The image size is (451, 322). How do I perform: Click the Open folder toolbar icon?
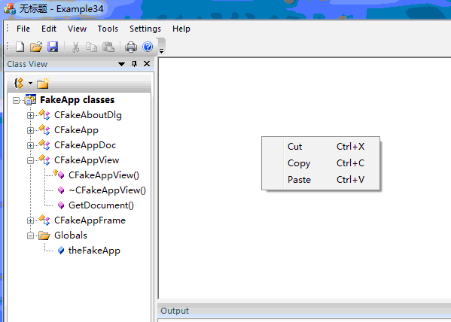pyautogui.click(x=36, y=47)
